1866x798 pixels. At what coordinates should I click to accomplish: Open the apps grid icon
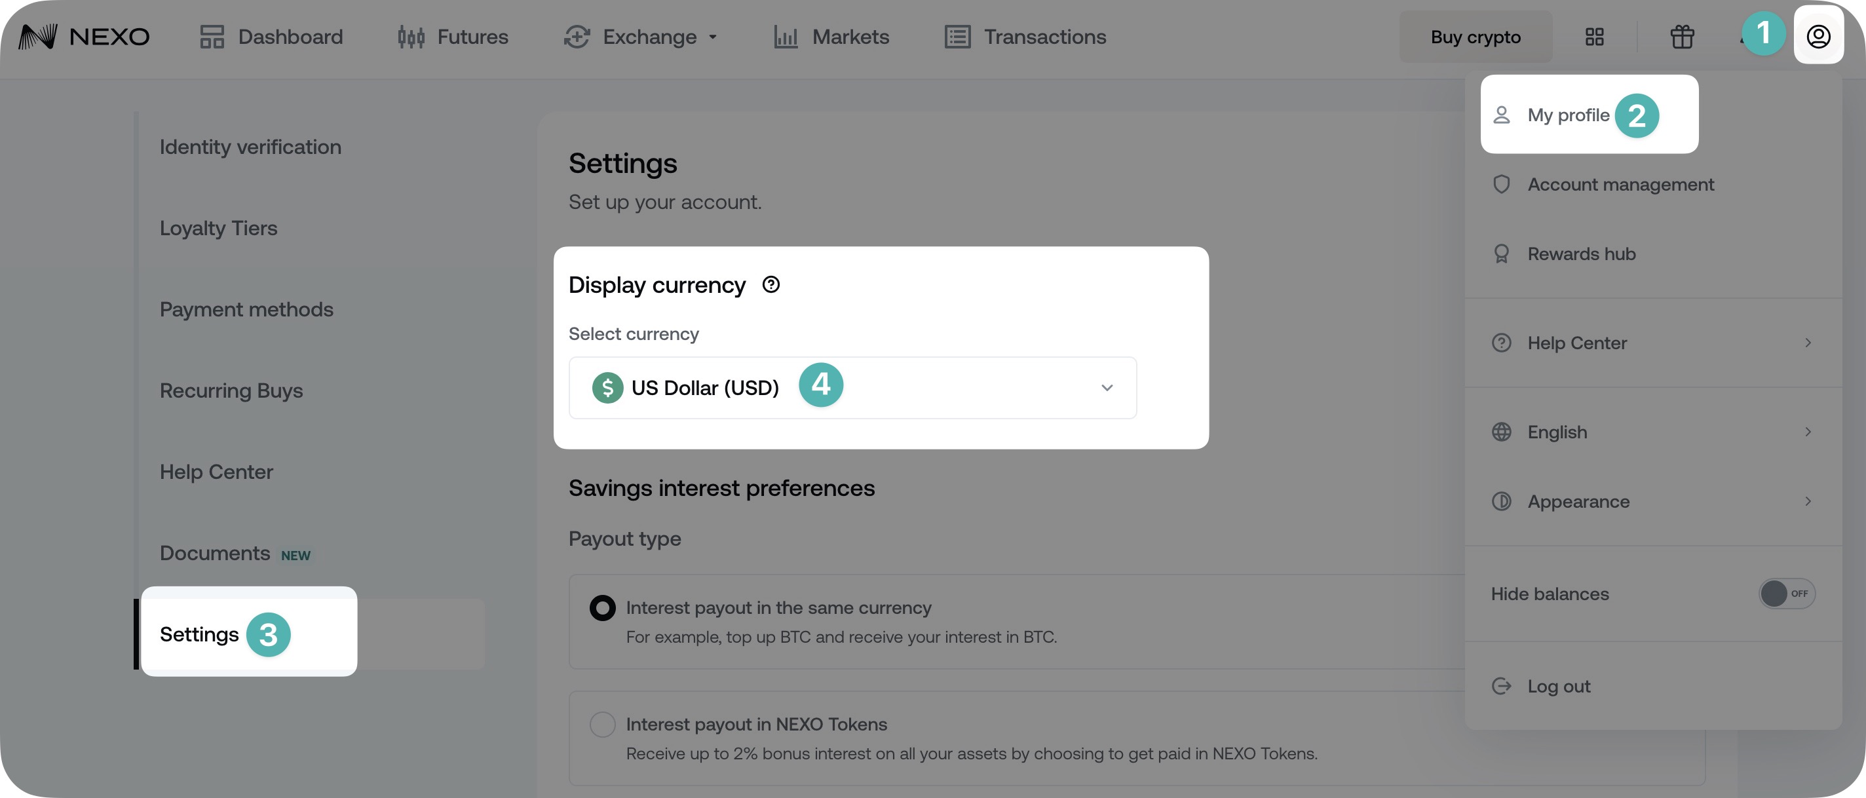[x=1594, y=37]
